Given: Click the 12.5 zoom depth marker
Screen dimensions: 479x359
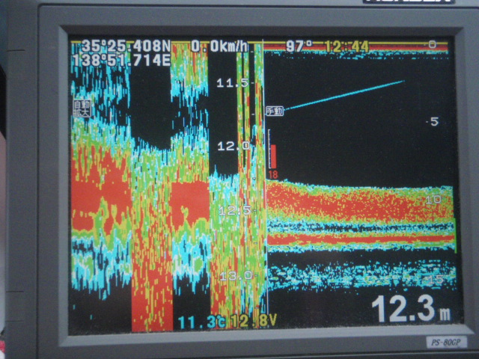Looking at the screenshot, I should coord(234,210).
